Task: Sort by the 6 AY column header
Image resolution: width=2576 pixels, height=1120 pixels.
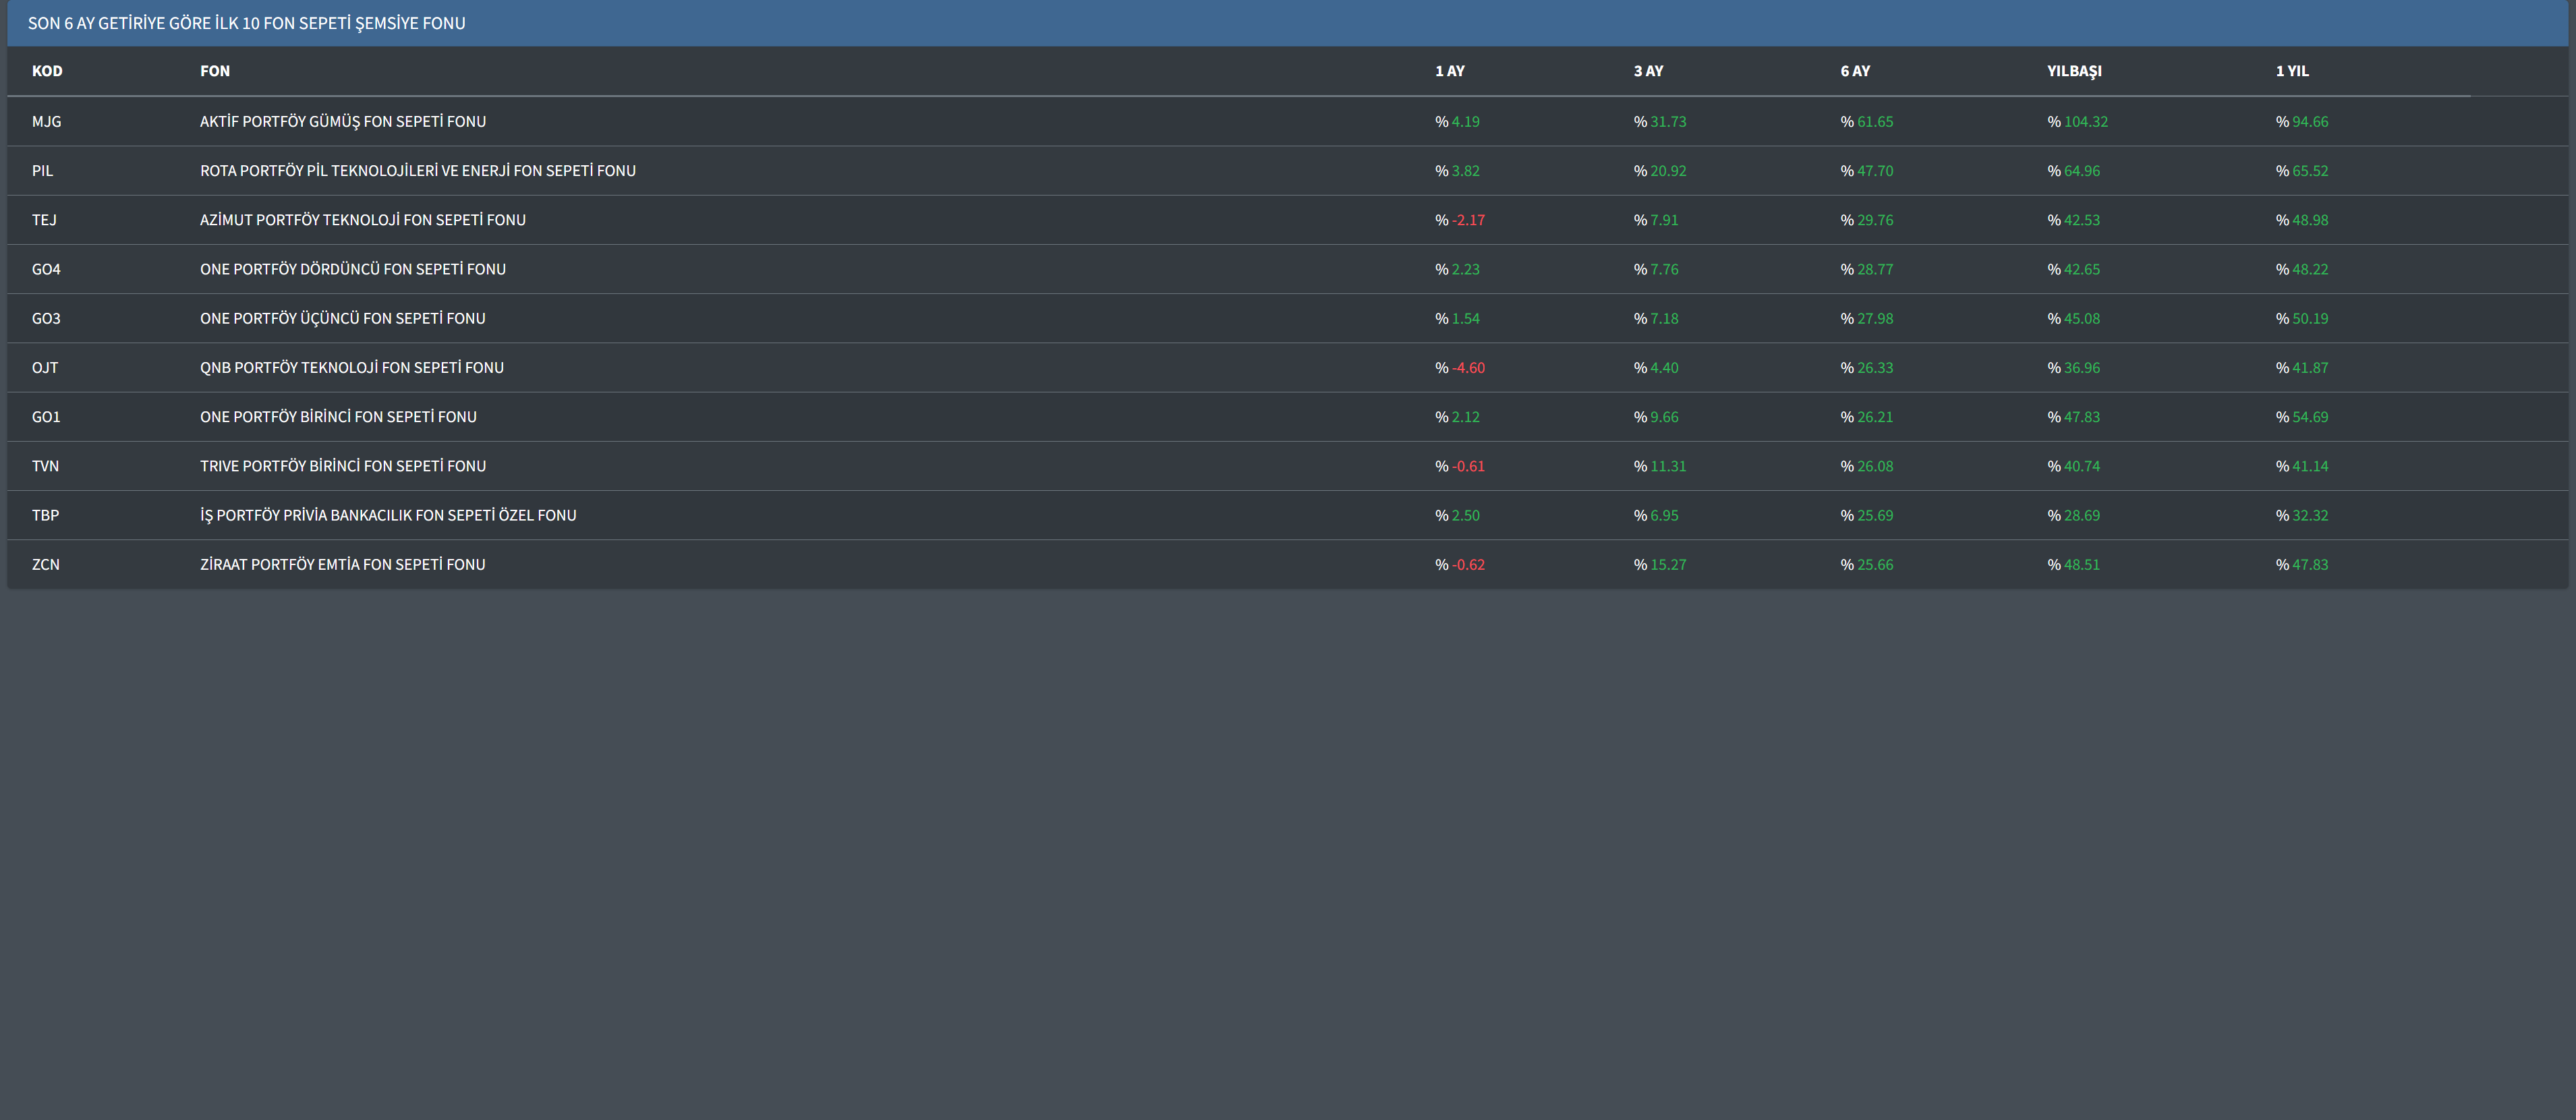Action: pos(1855,71)
